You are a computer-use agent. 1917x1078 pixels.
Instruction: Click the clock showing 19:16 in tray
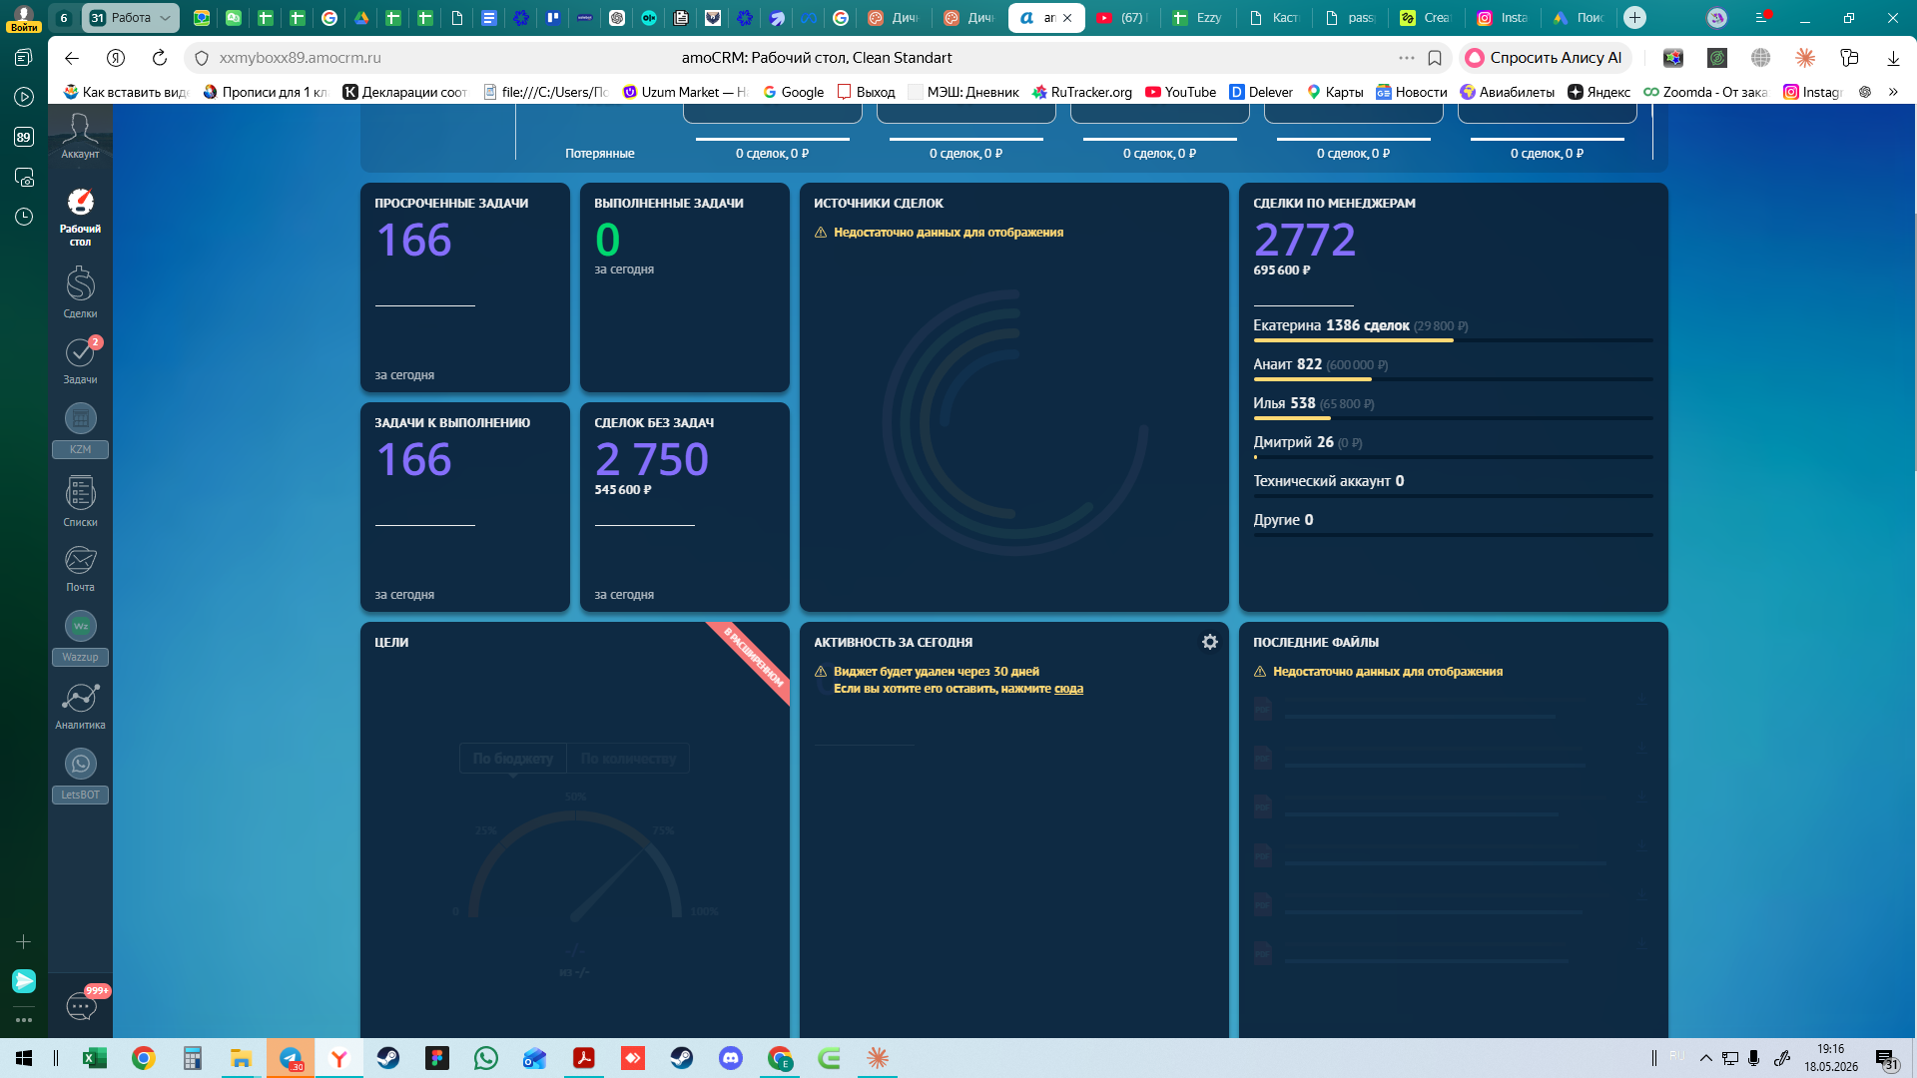coord(1830,1049)
